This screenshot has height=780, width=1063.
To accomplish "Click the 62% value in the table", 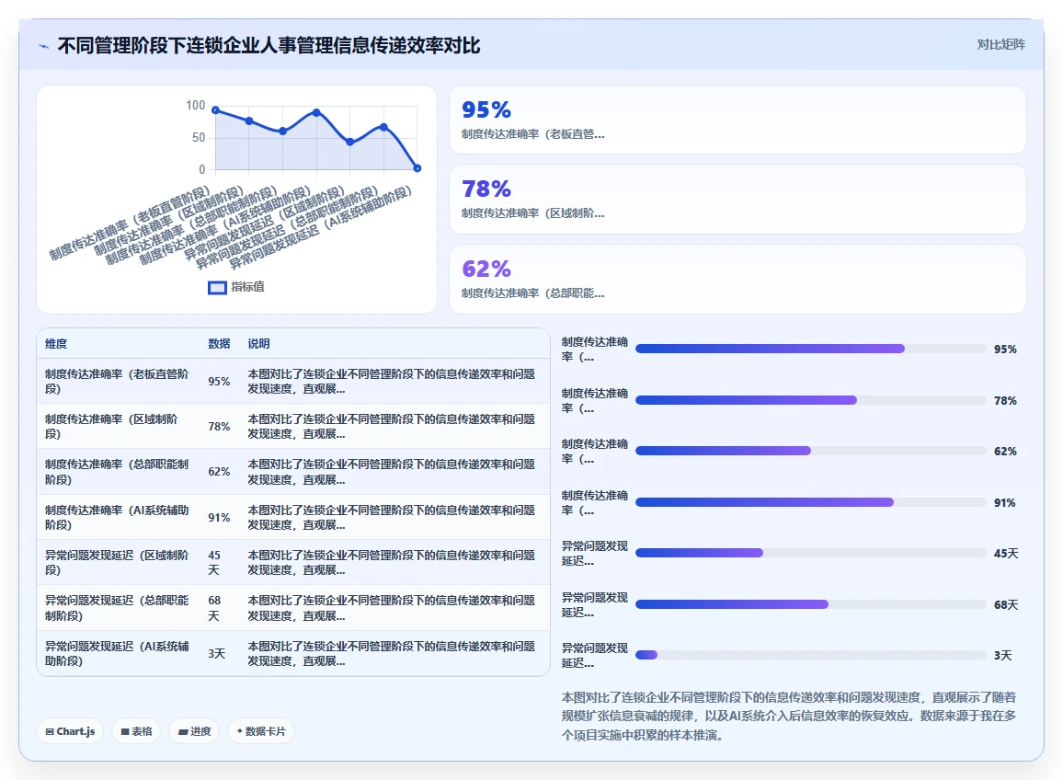I will [219, 472].
